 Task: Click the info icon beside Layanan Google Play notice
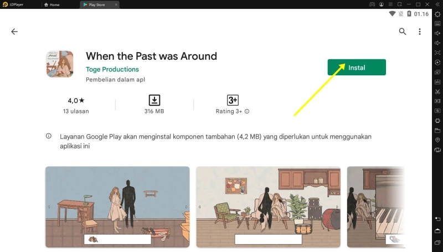tap(49, 136)
